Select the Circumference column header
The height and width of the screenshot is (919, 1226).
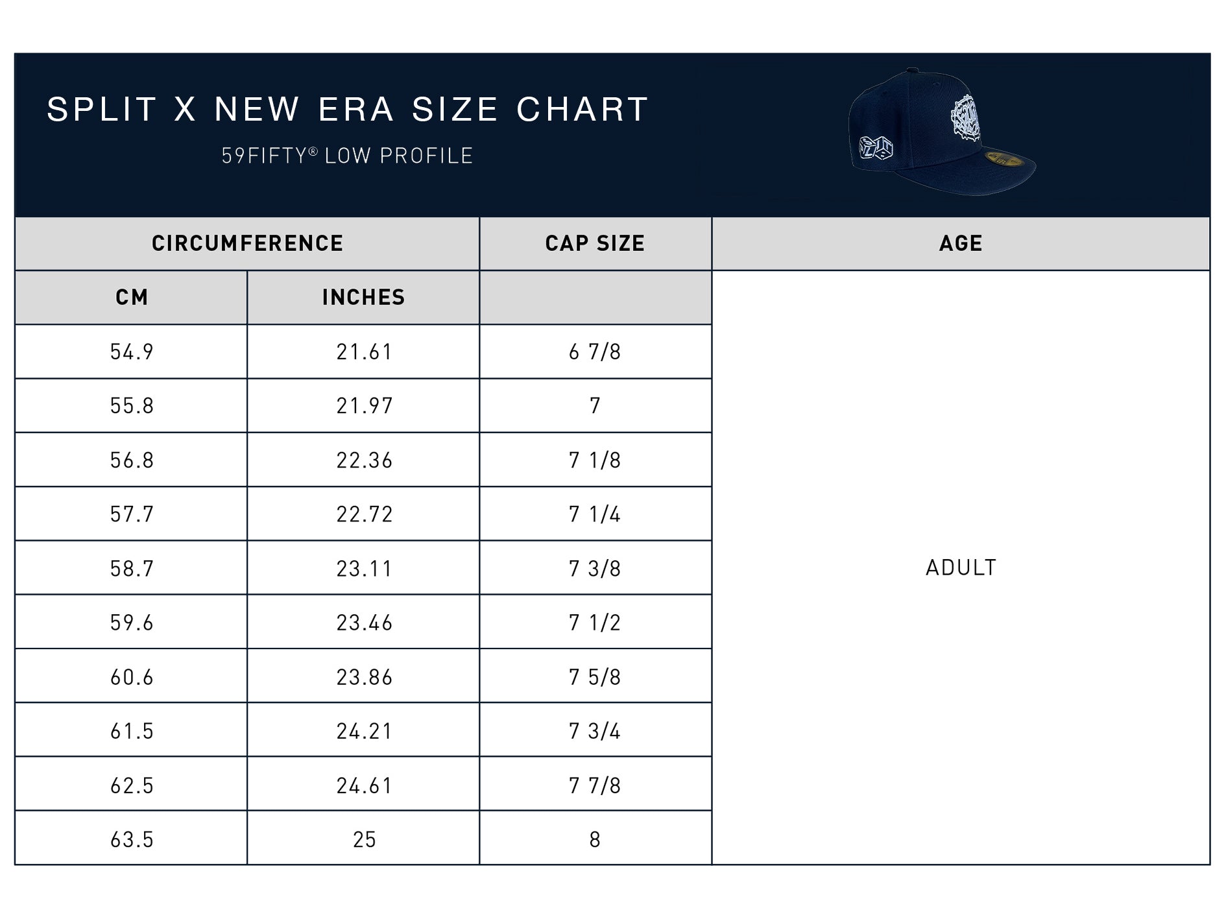click(247, 243)
